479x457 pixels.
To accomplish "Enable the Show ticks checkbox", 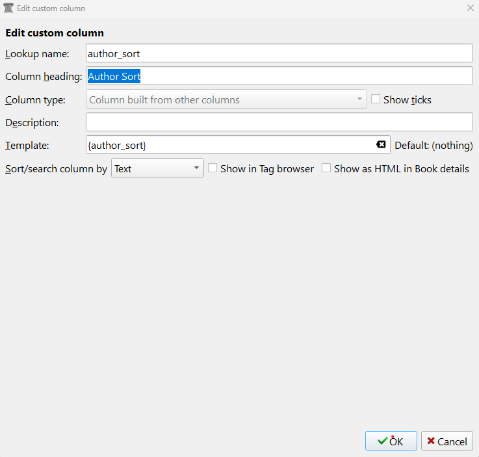I will (376, 99).
